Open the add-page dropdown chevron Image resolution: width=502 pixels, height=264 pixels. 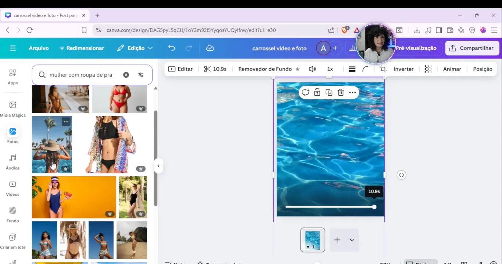coord(352,240)
